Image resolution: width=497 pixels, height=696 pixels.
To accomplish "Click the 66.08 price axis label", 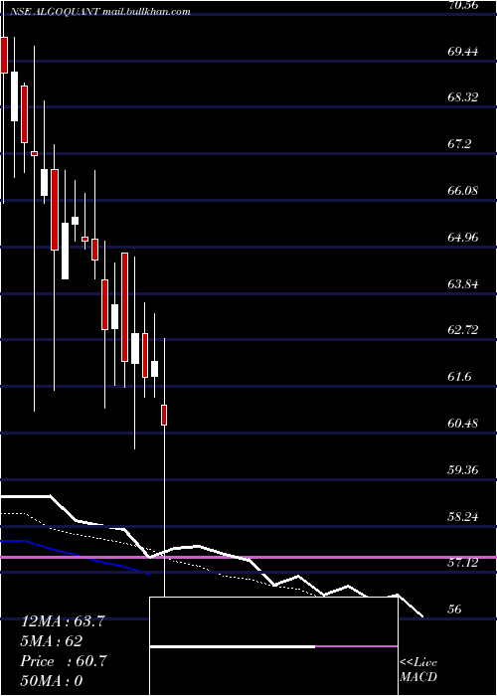I will coord(463,191).
